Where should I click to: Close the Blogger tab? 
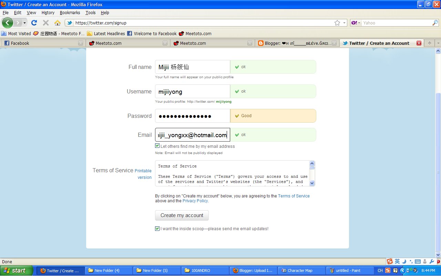coord(334,43)
